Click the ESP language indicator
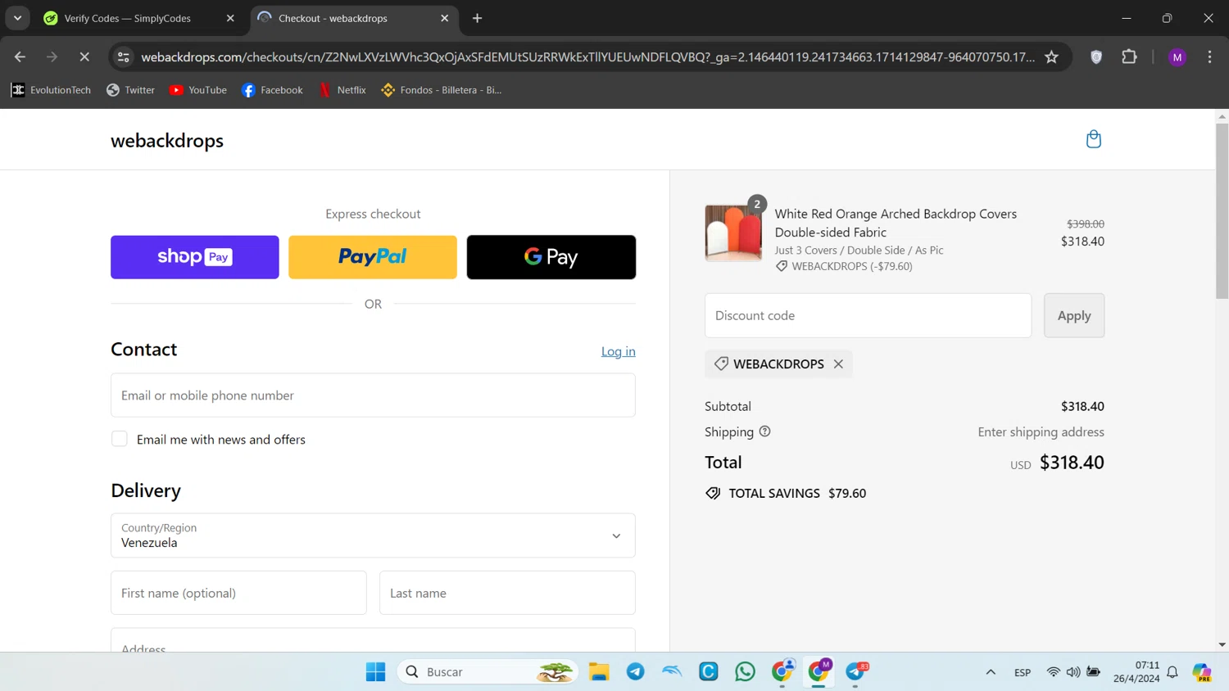 pyautogui.click(x=1023, y=672)
